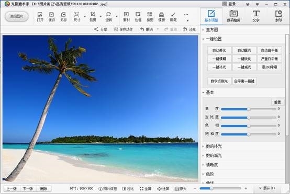Click the 严重白平衡 button

tap(270, 59)
